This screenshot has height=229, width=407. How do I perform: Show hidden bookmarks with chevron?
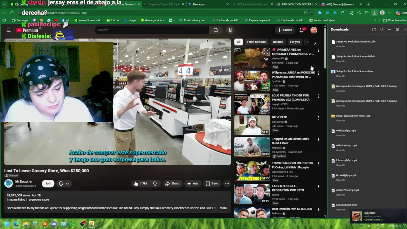coord(375,20)
